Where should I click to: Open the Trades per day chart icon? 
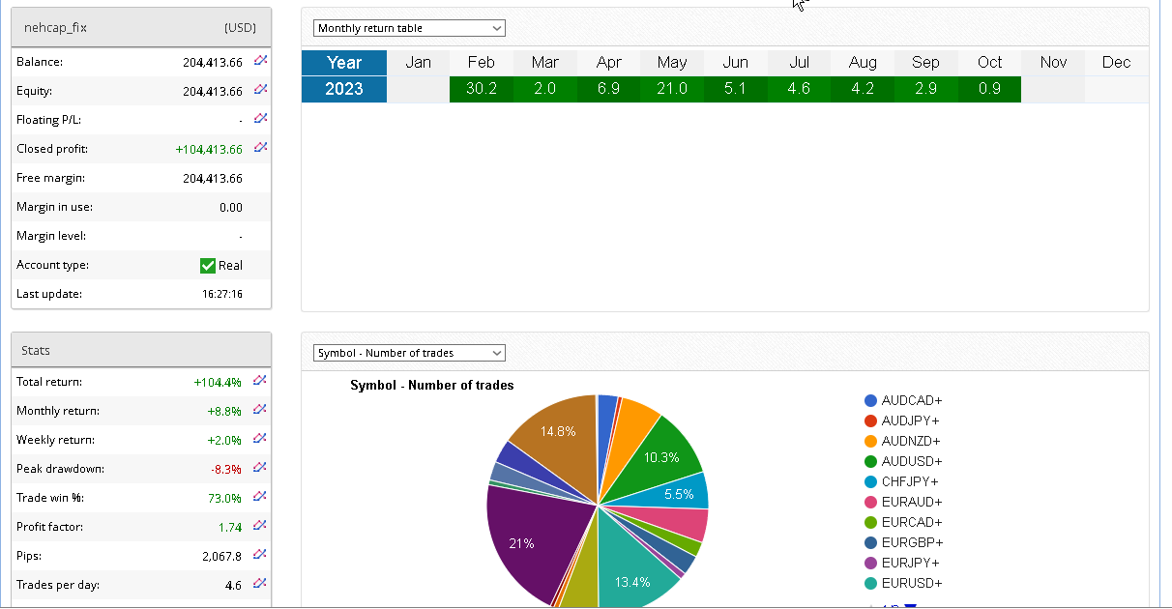coord(259,584)
